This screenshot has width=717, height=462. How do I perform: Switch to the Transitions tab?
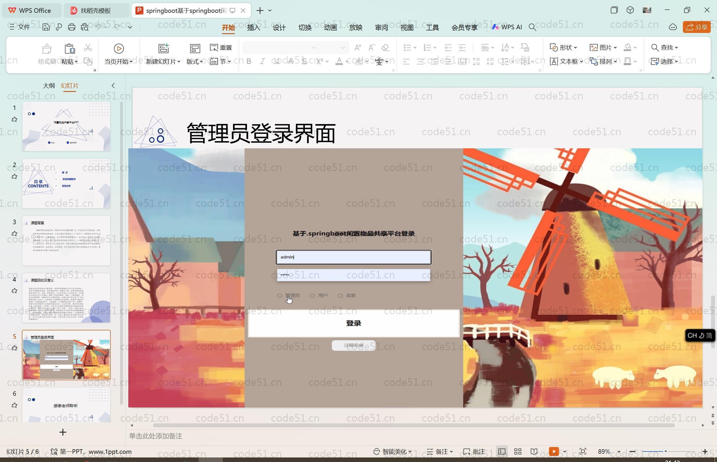pos(305,28)
